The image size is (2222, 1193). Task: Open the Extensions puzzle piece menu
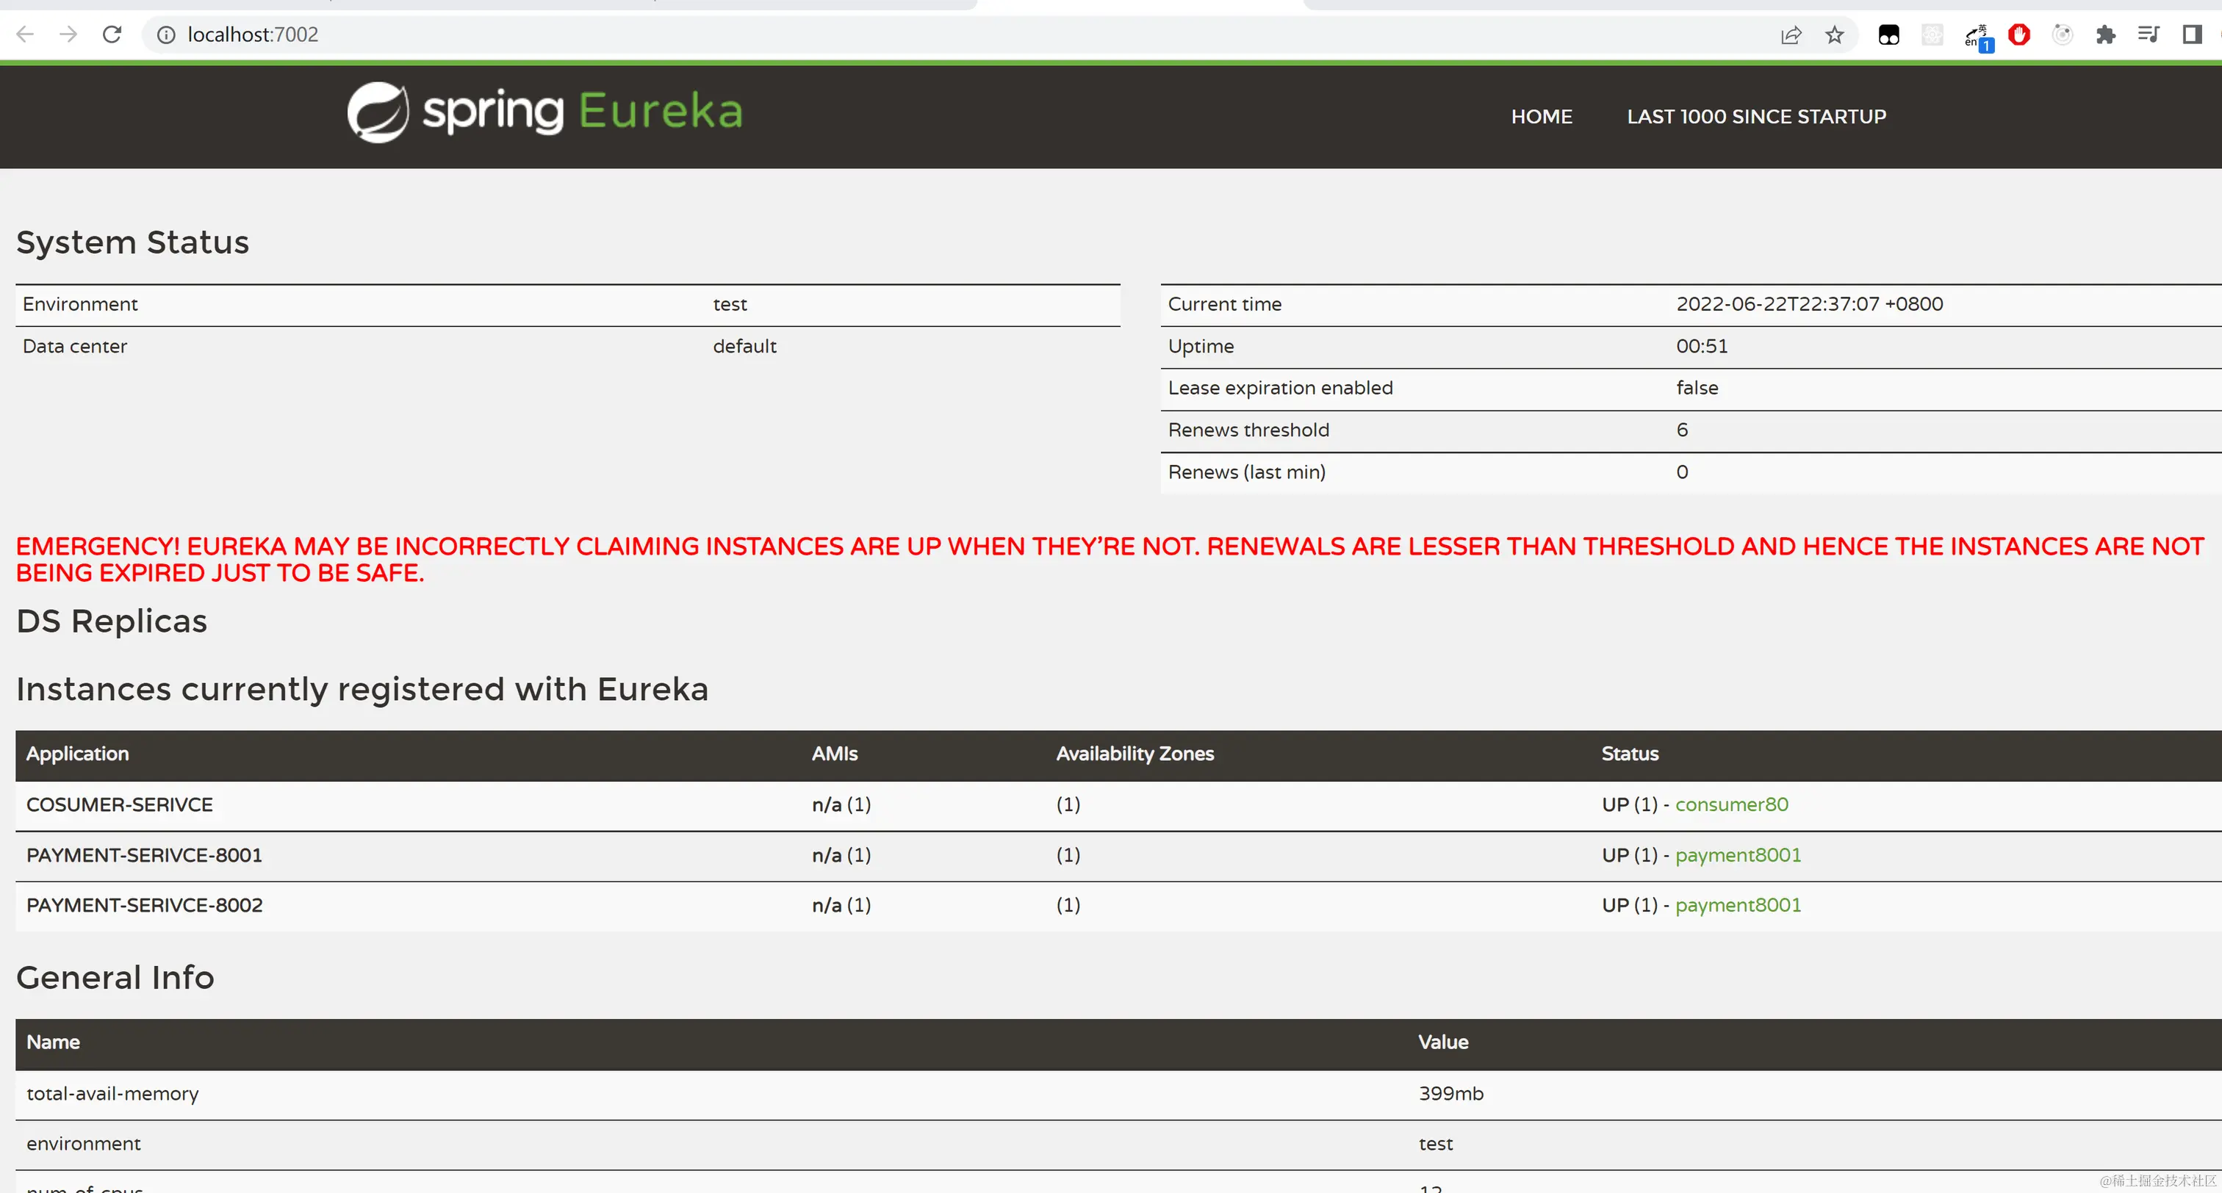tap(2106, 35)
